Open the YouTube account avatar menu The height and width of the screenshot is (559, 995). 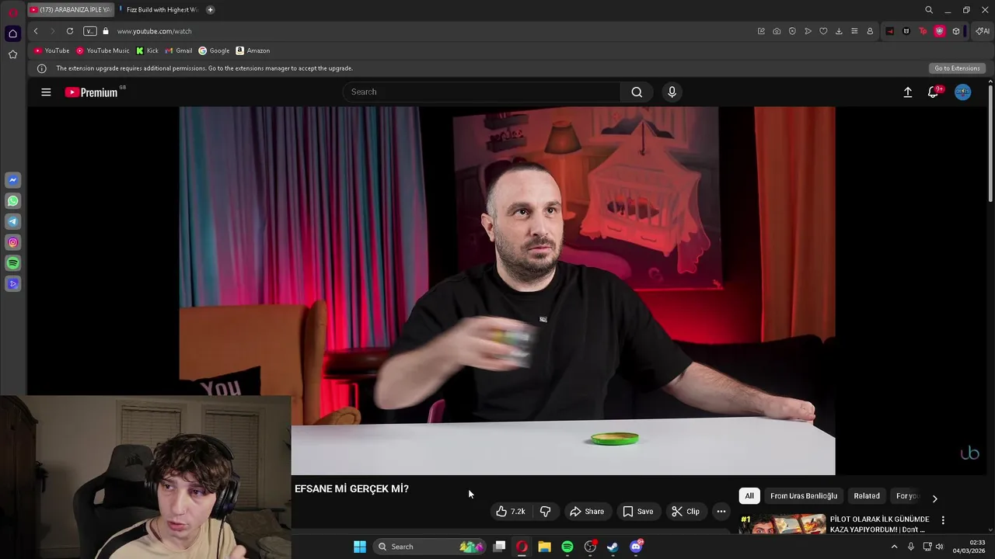point(962,92)
